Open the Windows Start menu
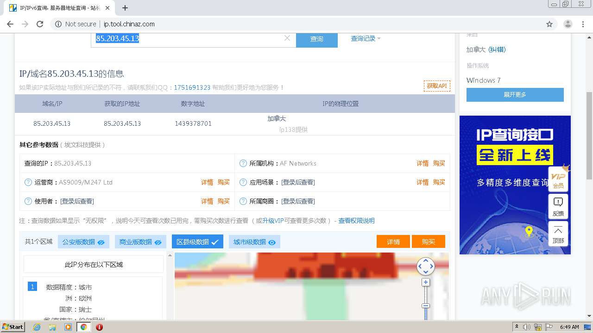 click(x=13, y=327)
